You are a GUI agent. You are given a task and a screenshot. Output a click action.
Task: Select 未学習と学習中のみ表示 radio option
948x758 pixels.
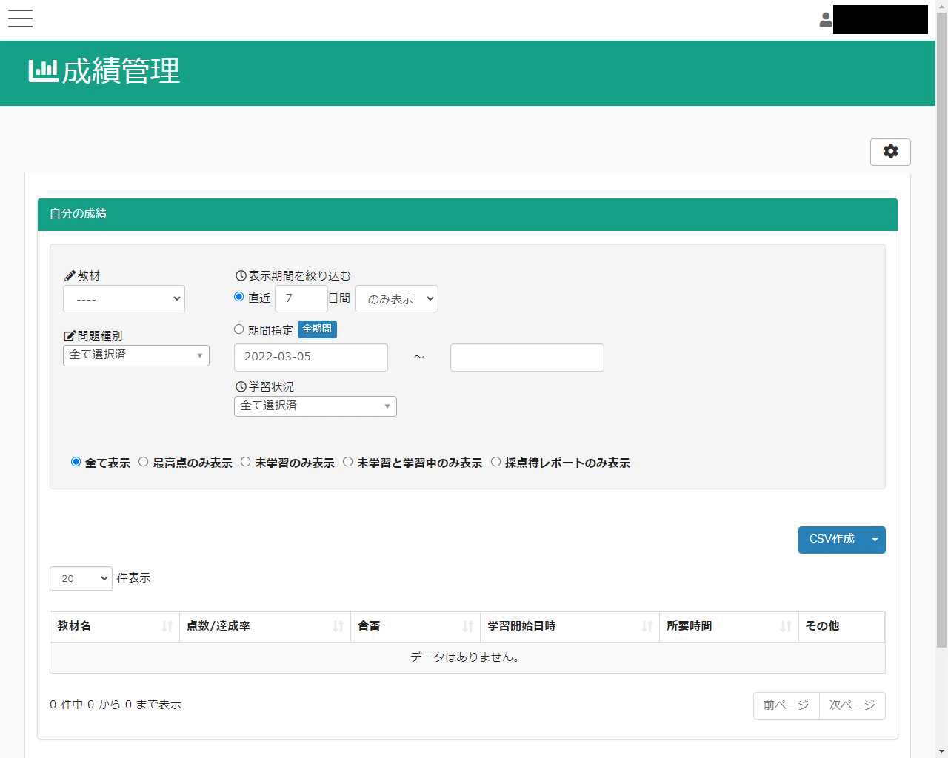348,462
